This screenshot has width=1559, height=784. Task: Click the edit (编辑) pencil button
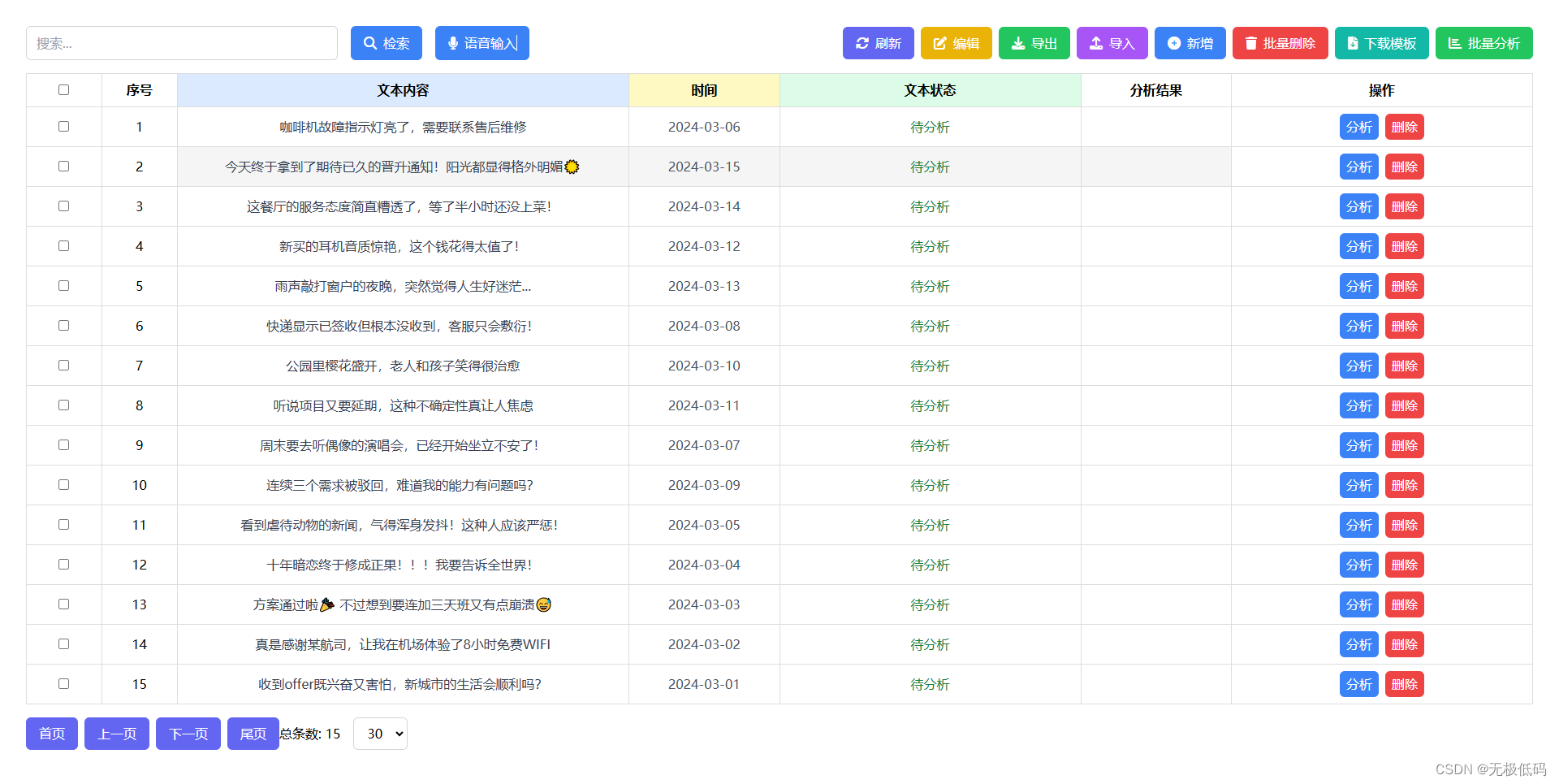coord(956,43)
